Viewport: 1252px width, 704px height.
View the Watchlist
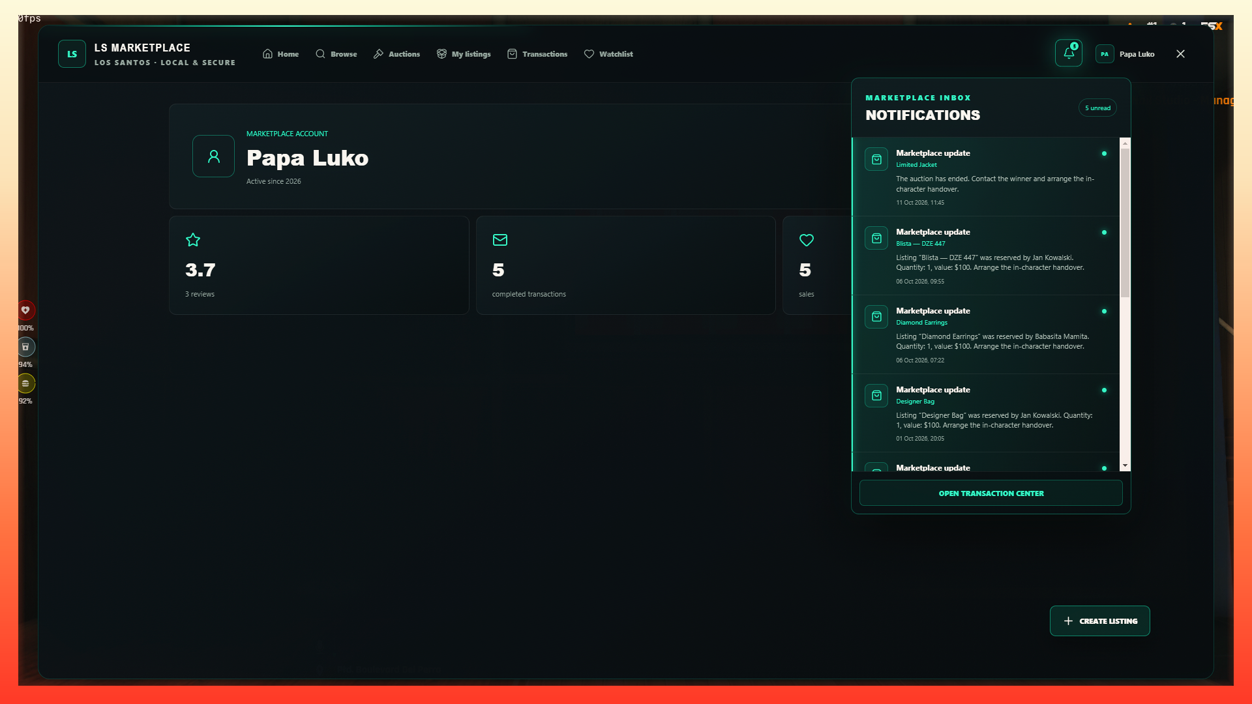click(608, 54)
